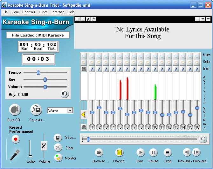This screenshot has width=213, height=169.
Task: Click the song position slider handle
Action: click(88, 139)
